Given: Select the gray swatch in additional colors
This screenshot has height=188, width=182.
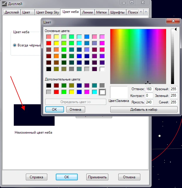Looking at the screenshot, I should click(x=102, y=85).
